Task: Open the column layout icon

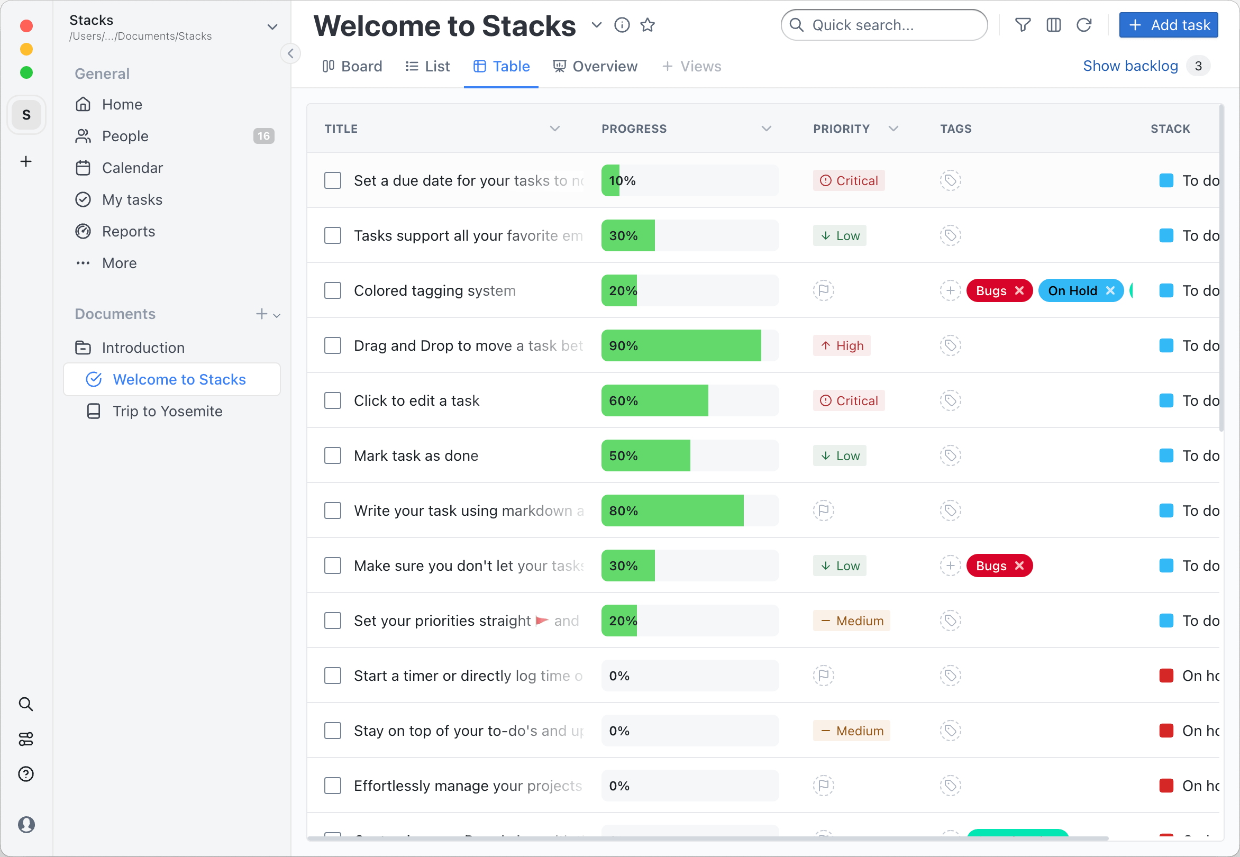Action: [x=1053, y=25]
